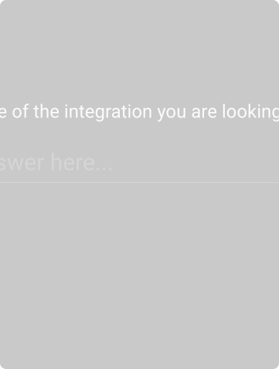Click the word "of" in the question text
The image size is (279, 369).
pos(21,111)
